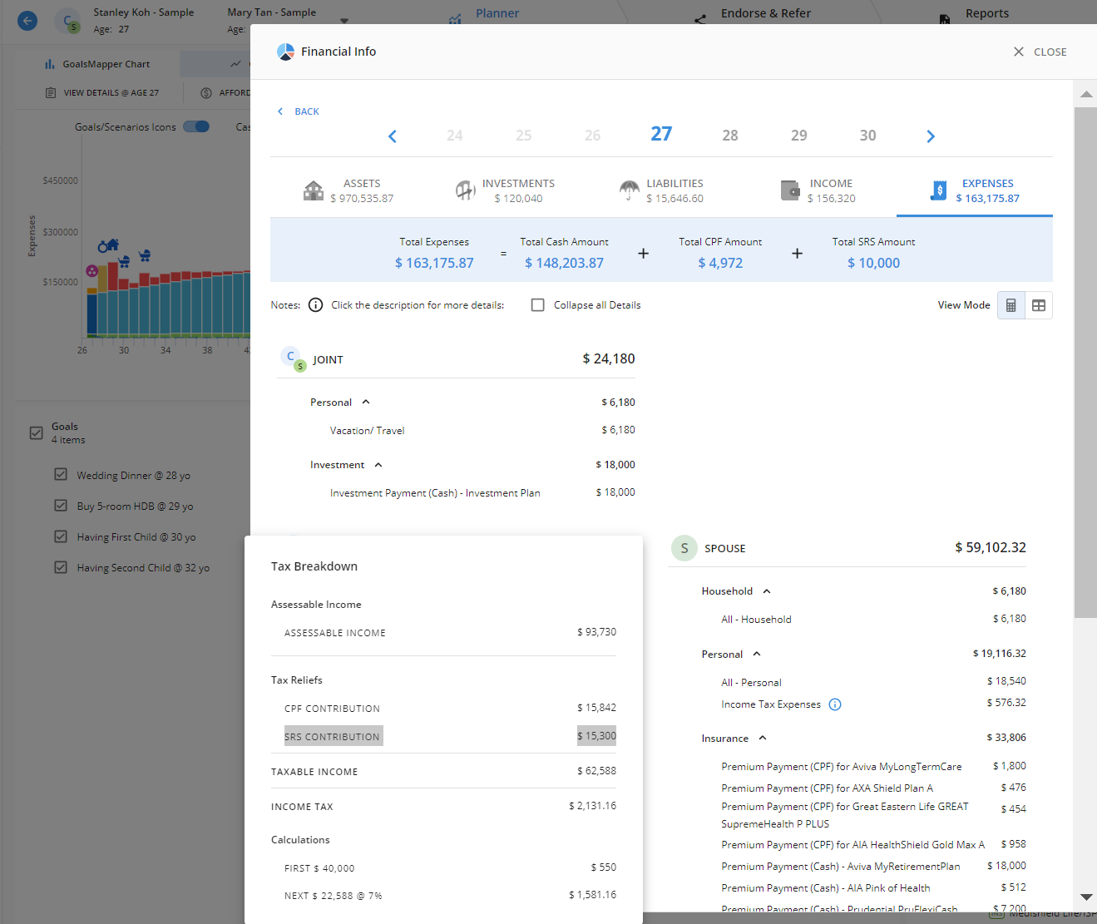The height and width of the screenshot is (924, 1097).
Task: Click the Income wallet icon
Action: (x=790, y=190)
